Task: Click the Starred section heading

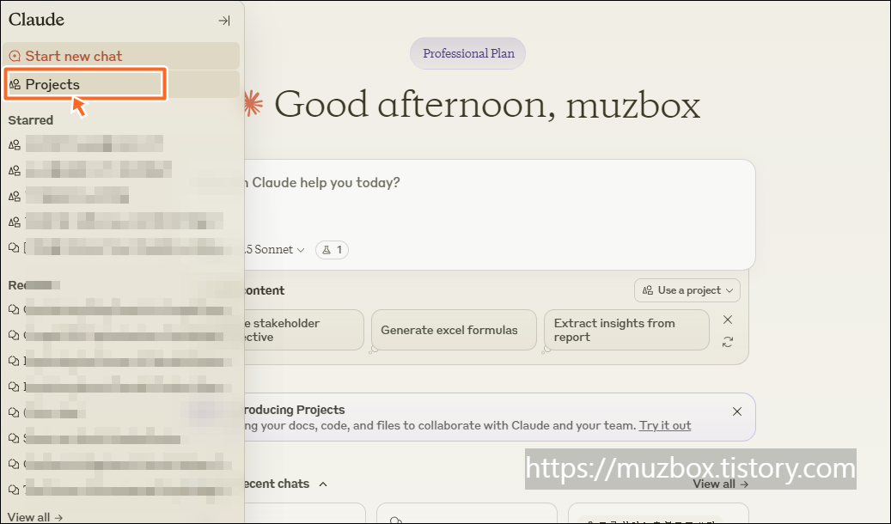Action: (x=31, y=120)
